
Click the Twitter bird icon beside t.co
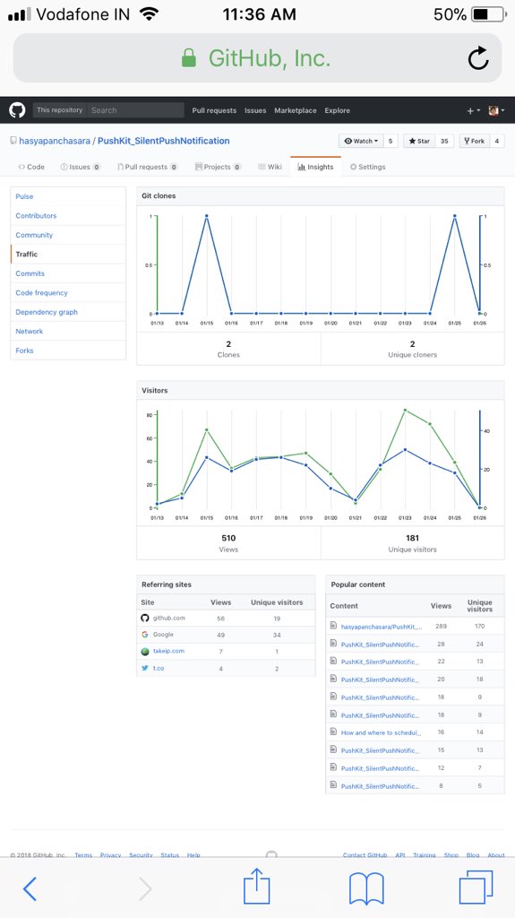pos(145,668)
